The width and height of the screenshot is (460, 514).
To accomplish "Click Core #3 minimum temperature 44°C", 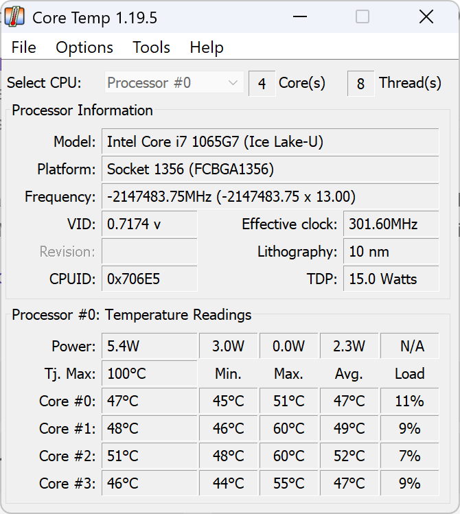I will click(228, 484).
